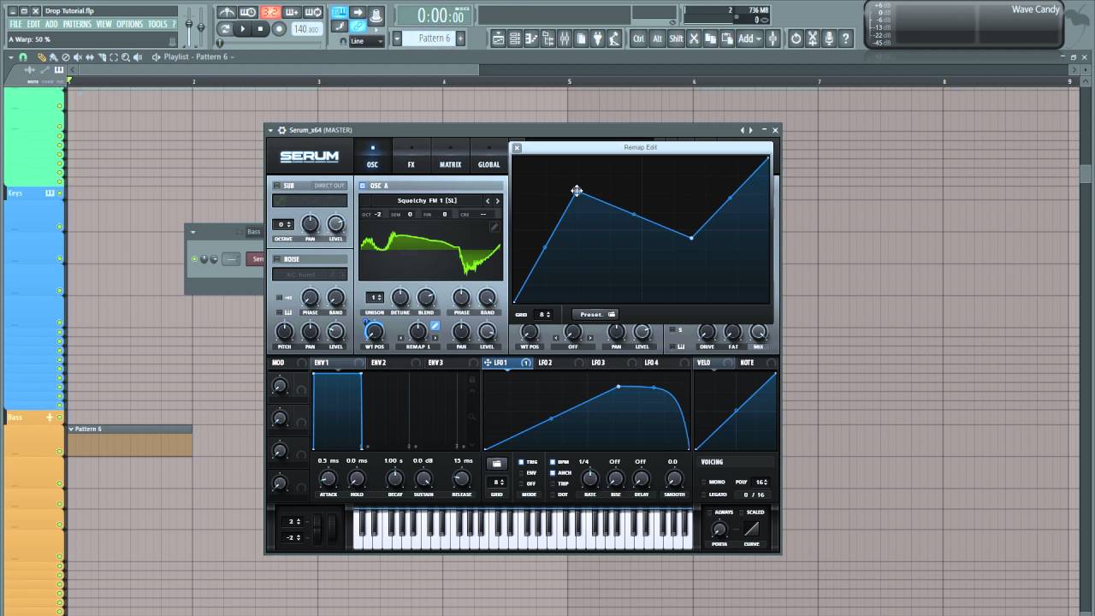
Task: Open the Line snap dropdown
Action: point(368,41)
